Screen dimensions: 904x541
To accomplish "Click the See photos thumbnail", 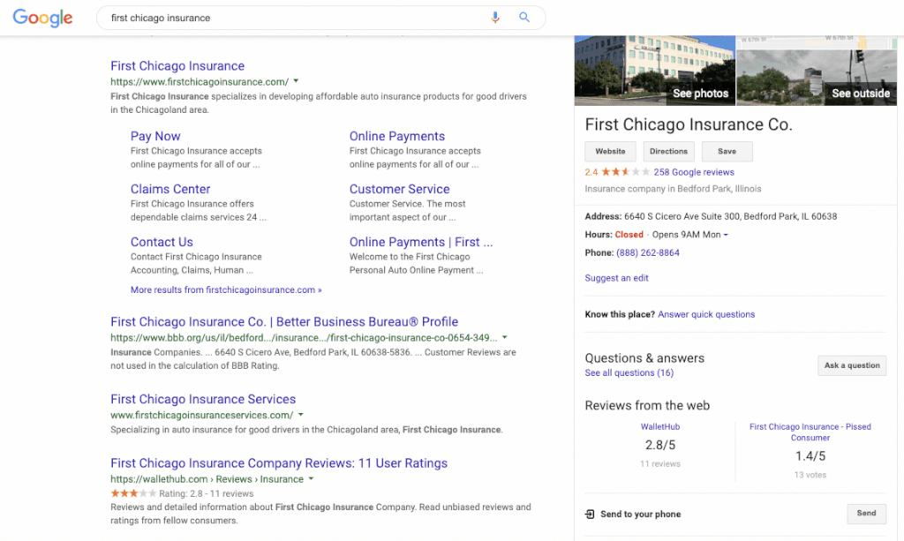I will click(x=655, y=71).
